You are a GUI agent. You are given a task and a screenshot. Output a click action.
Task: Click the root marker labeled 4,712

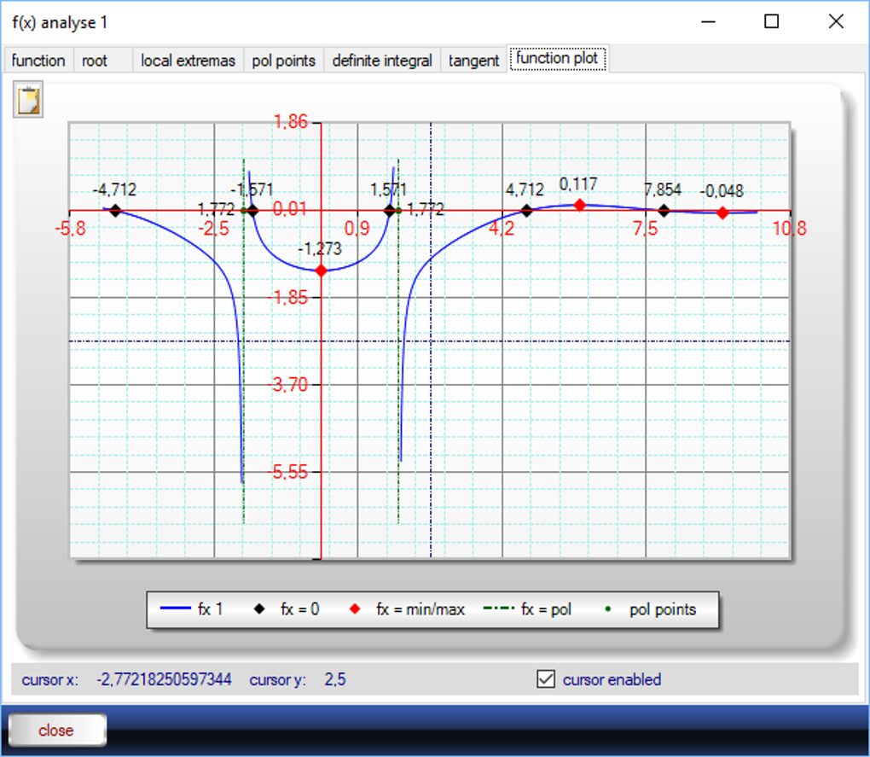(x=526, y=211)
